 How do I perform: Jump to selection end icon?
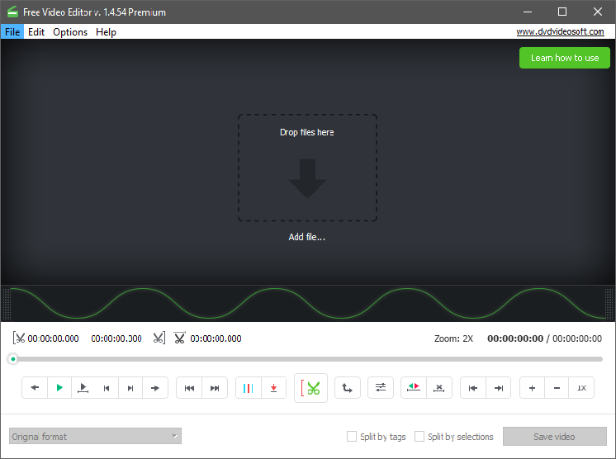point(499,388)
